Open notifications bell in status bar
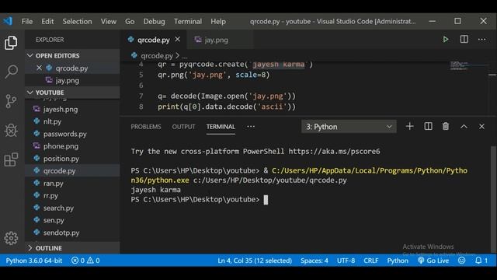 tap(481, 261)
